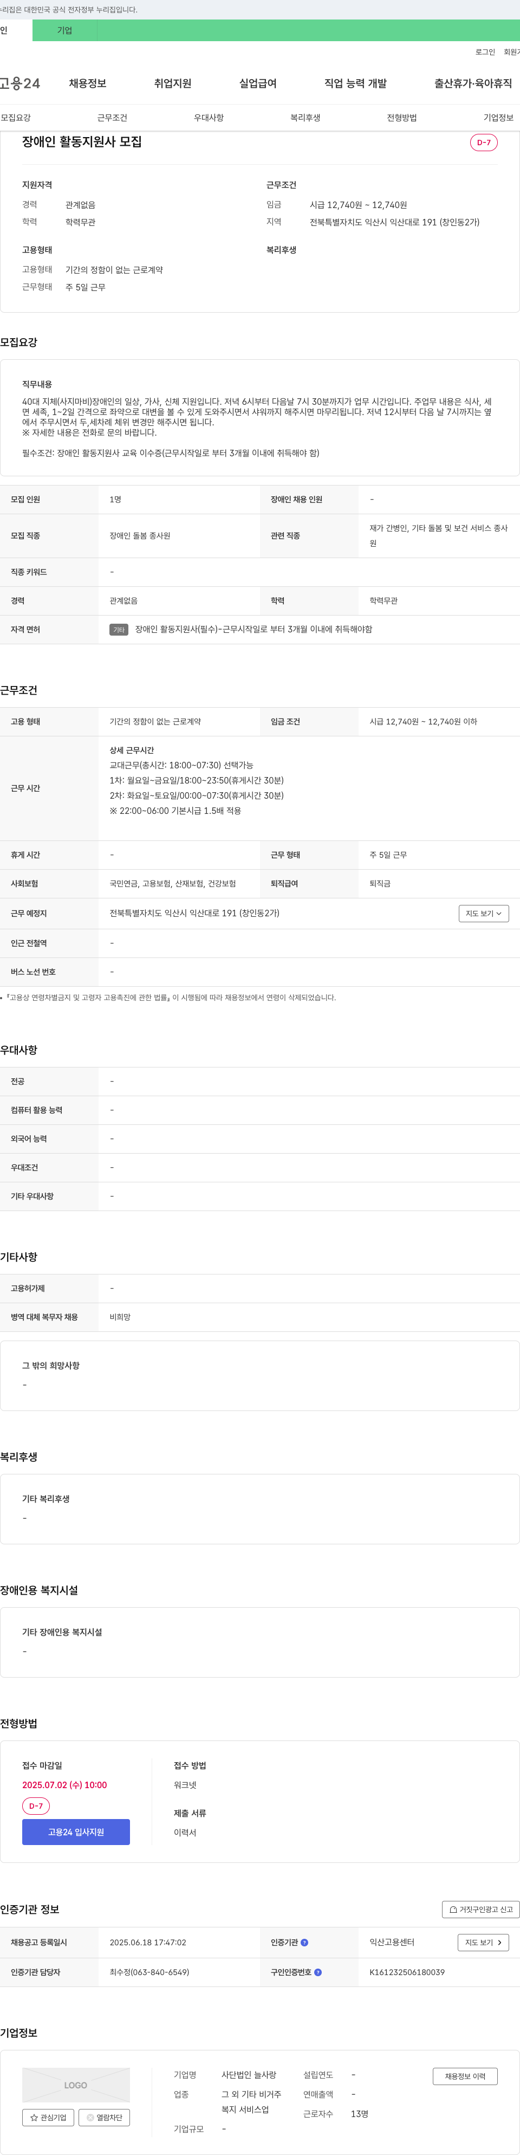Switch to the 기업 tab

pos(64,30)
